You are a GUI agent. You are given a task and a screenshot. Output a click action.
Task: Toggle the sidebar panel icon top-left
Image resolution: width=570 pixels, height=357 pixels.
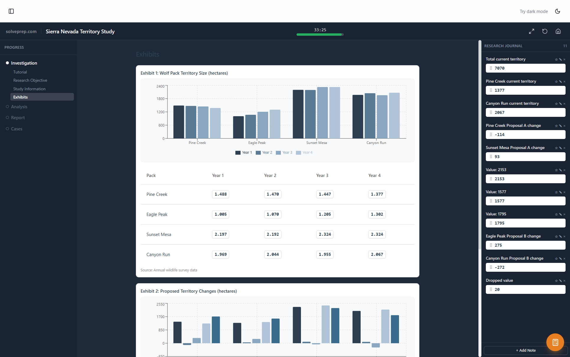11,11
